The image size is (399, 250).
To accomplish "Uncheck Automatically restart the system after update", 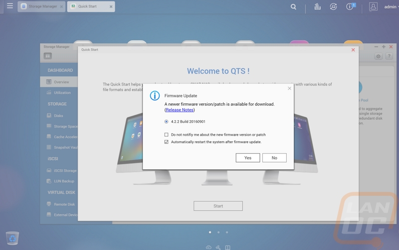I will point(166,142).
